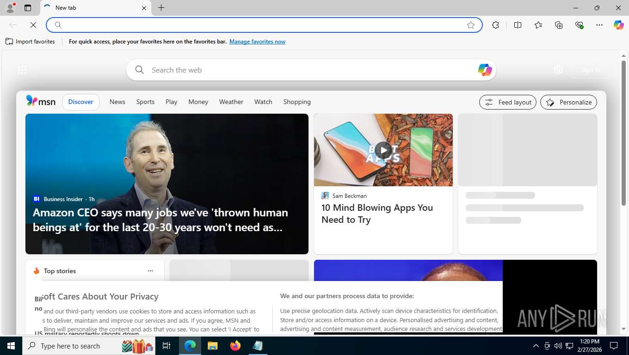Click the Copilot icon in search box
The image size is (629, 355).
(x=485, y=70)
